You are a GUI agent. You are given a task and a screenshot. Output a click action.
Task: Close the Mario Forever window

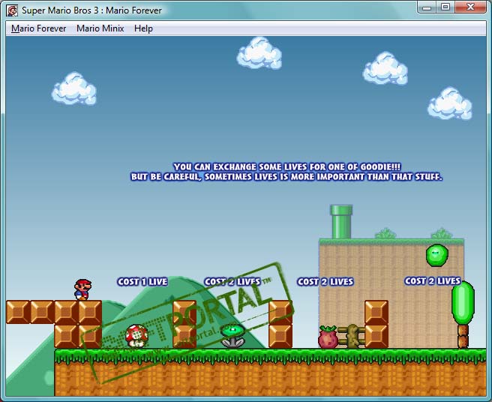(x=470, y=7)
